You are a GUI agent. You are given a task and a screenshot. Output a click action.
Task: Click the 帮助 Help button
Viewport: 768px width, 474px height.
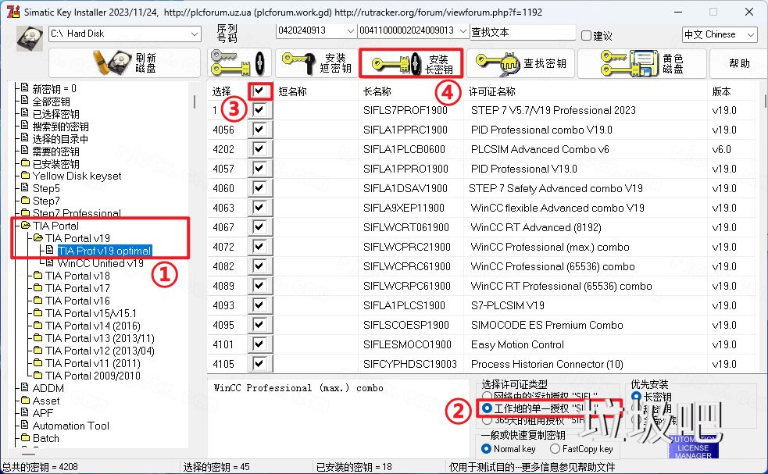pos(739,62)
